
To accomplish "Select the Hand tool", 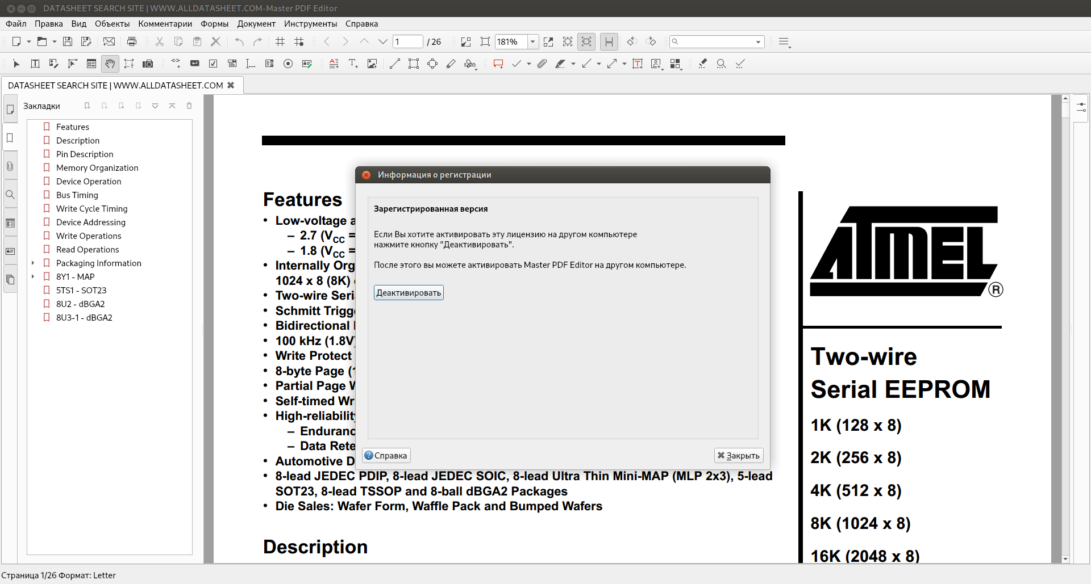I will [110, 64].
